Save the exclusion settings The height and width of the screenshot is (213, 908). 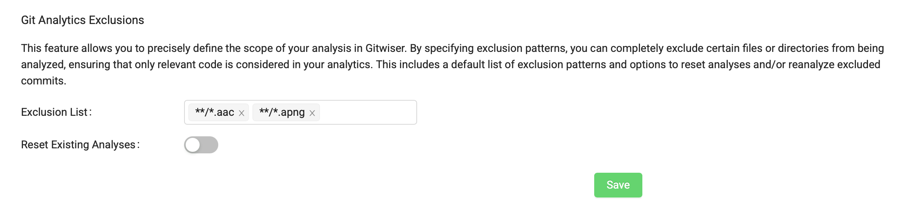(x=618, y=185)
